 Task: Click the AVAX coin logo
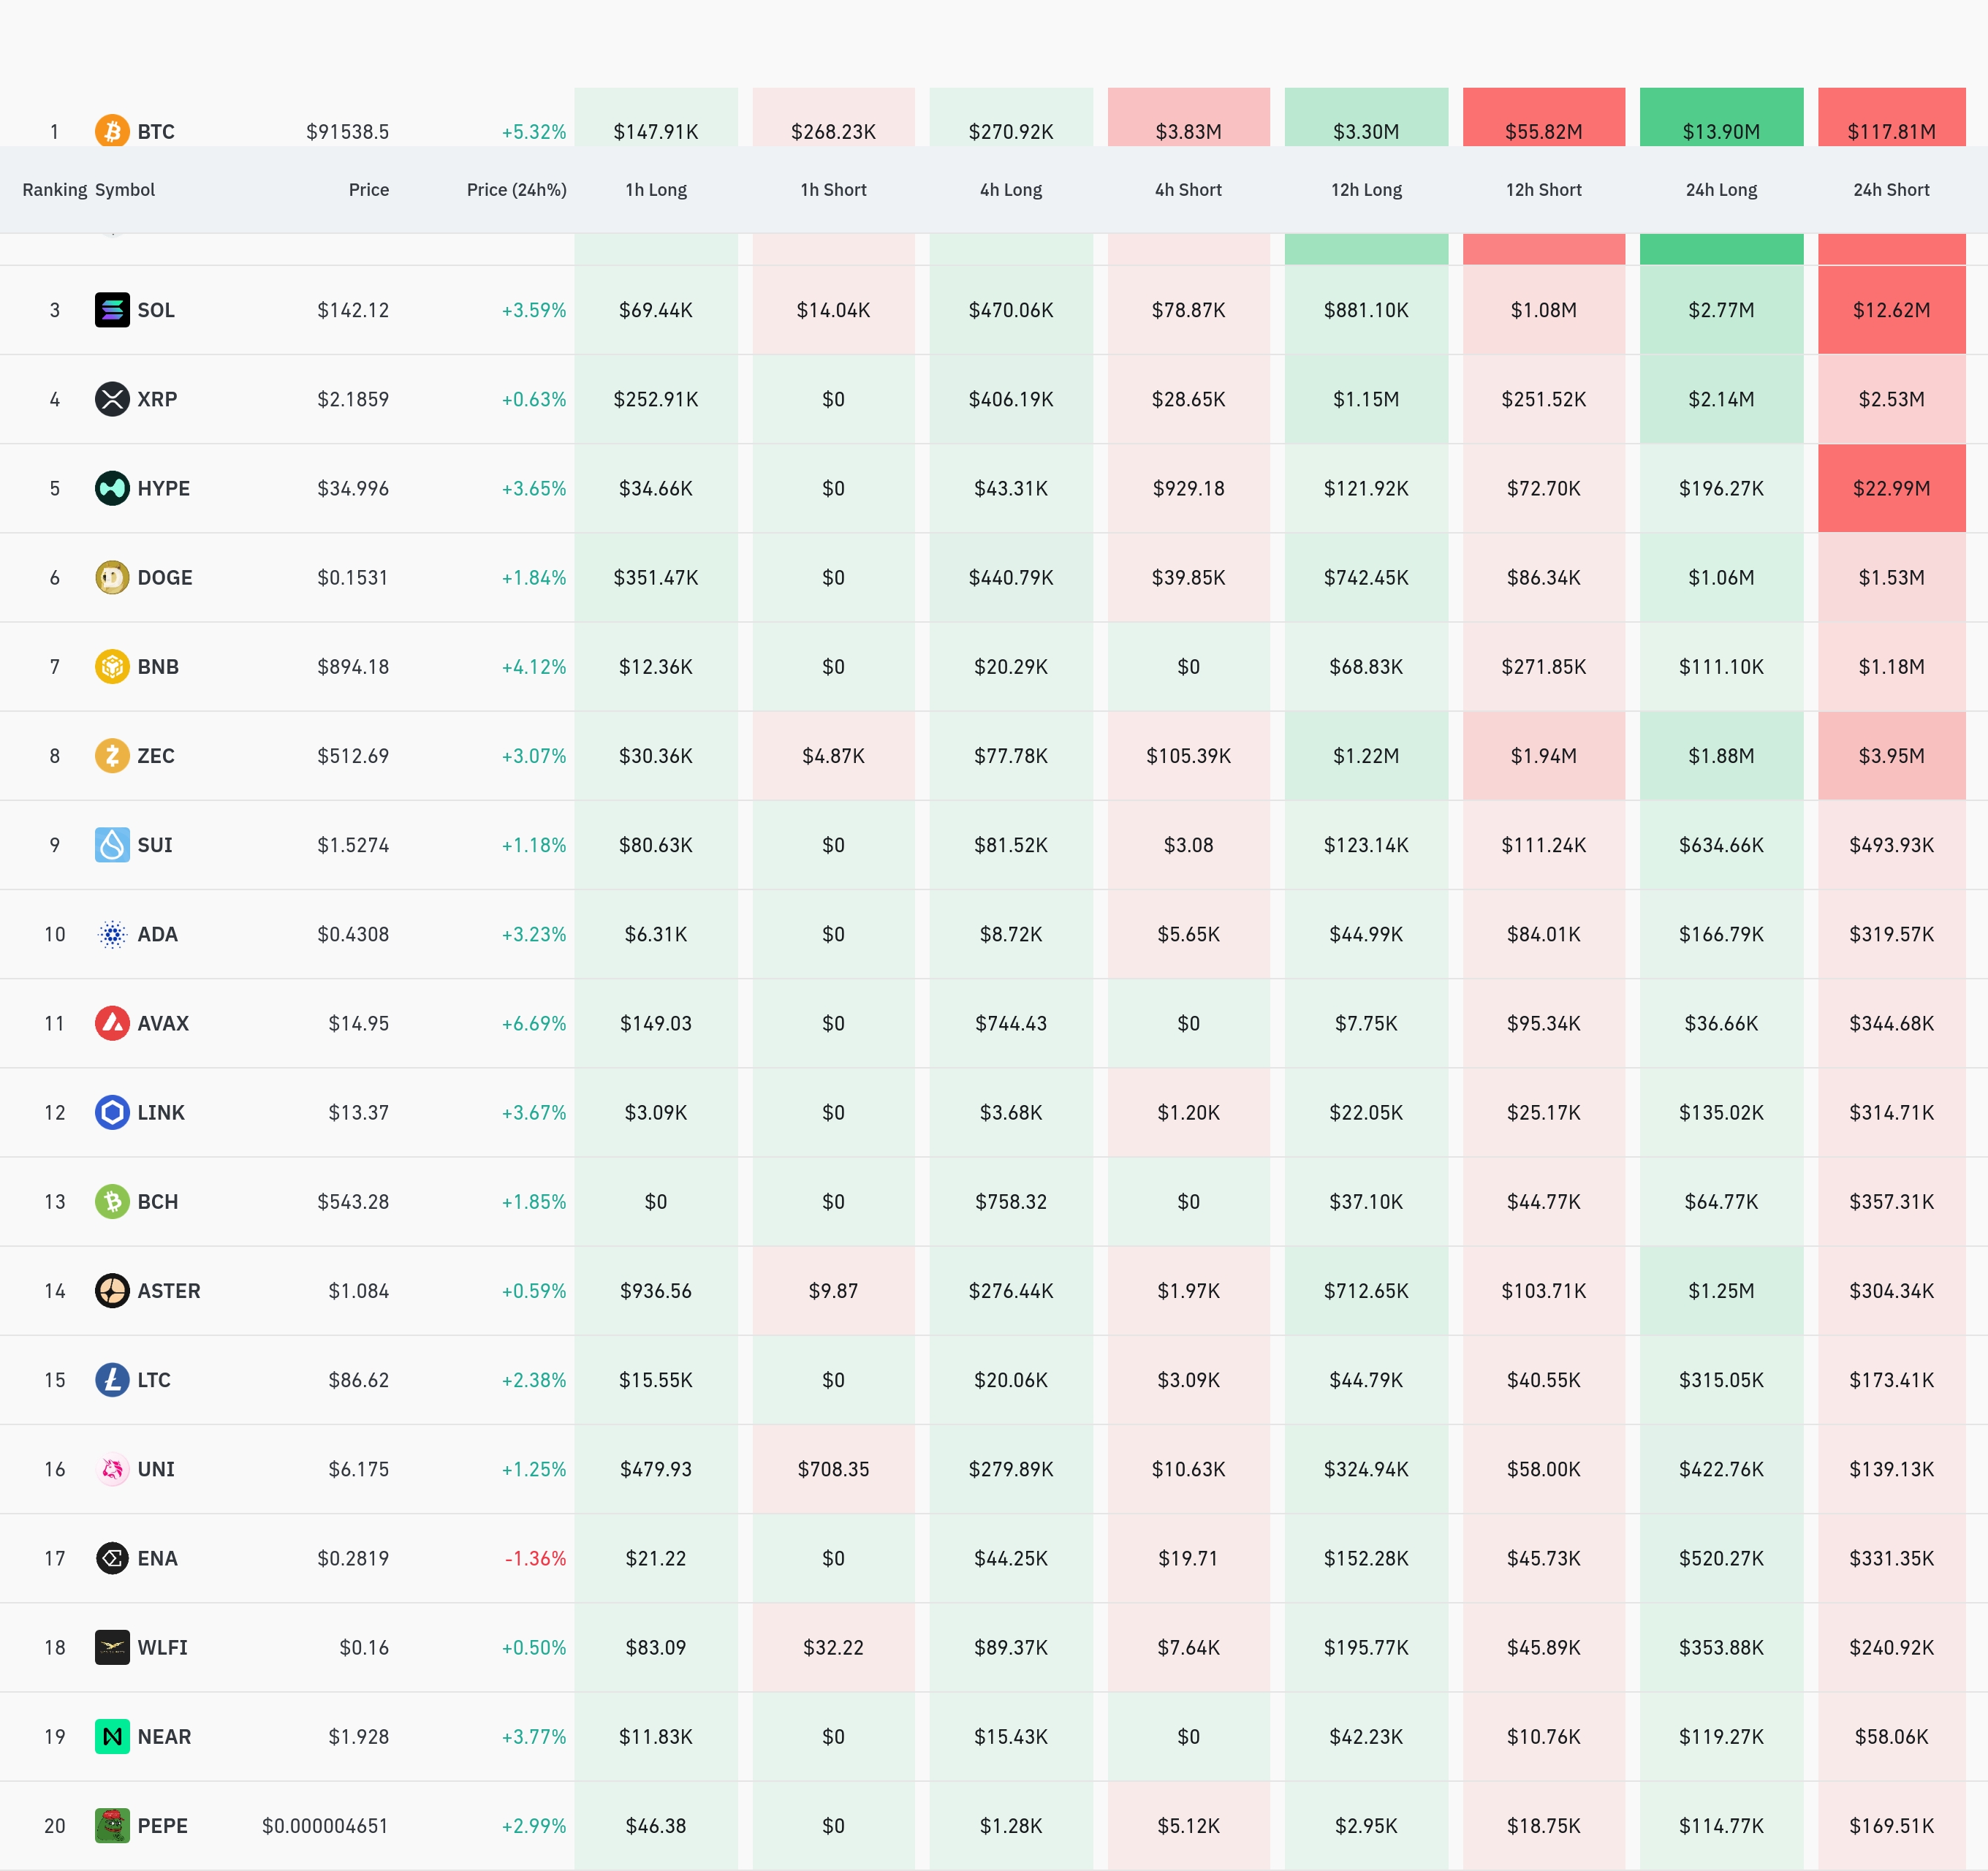tap(112, 1023)
